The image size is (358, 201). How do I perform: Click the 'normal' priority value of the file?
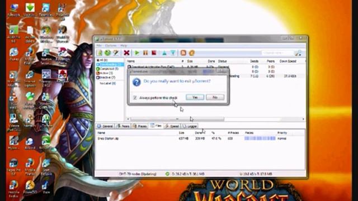click(x=282, y=138)
